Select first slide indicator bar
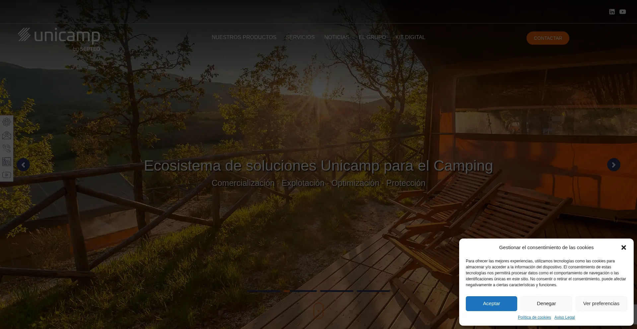This screenshot has height=329, width=637. [264, 291]
